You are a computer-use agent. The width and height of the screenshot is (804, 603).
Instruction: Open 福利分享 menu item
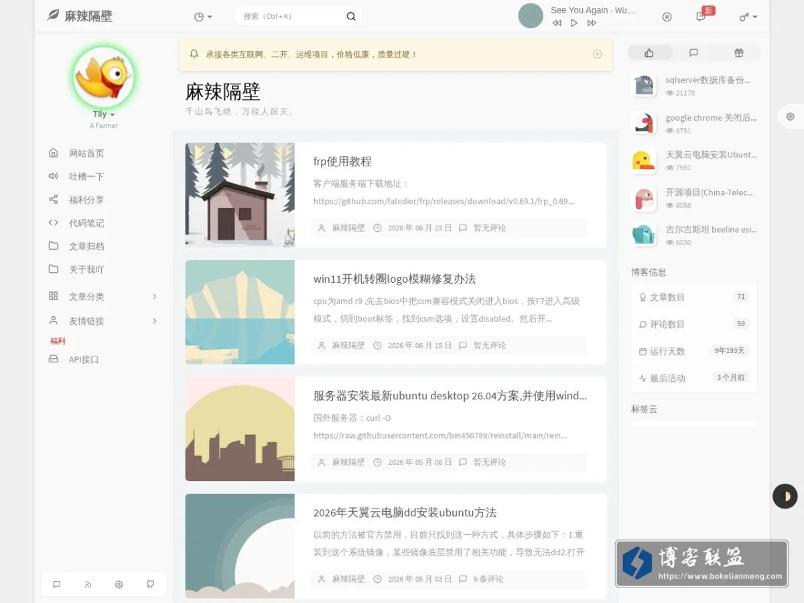pyautogui.click(x=103, y=200)
